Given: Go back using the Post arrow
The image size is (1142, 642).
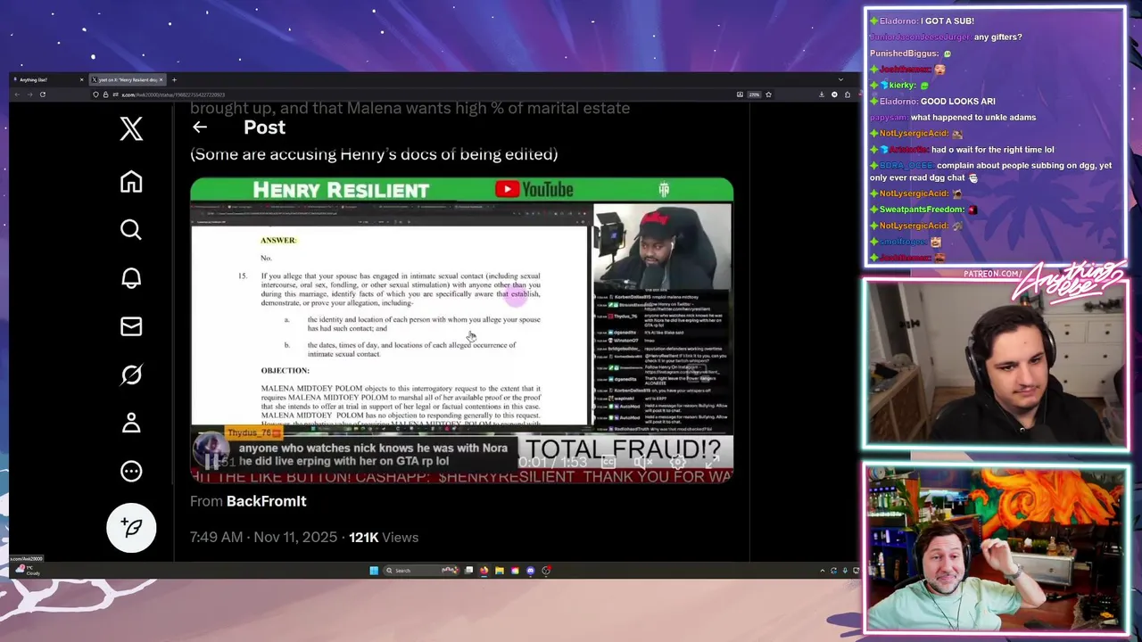Looking at the screenshot, I should [200, 128].
